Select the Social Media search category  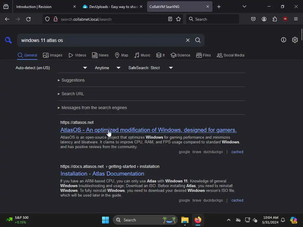(231, 55)
